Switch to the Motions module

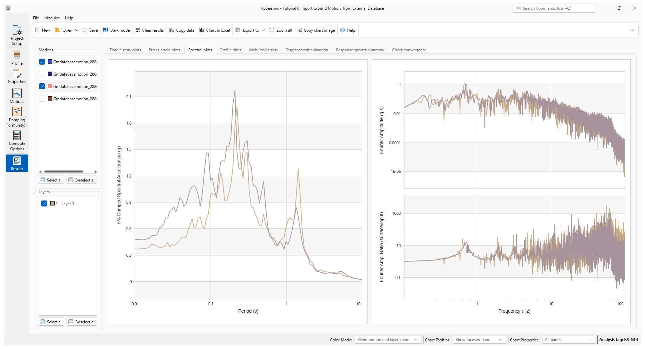point(17,96)
